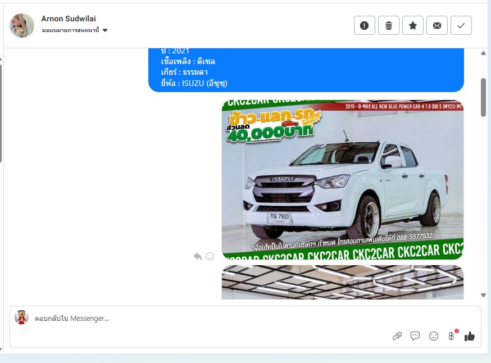Screen dimensions: 491x363
Task: Mark conversation done with checkmark
Action: [x=461, y=25]
